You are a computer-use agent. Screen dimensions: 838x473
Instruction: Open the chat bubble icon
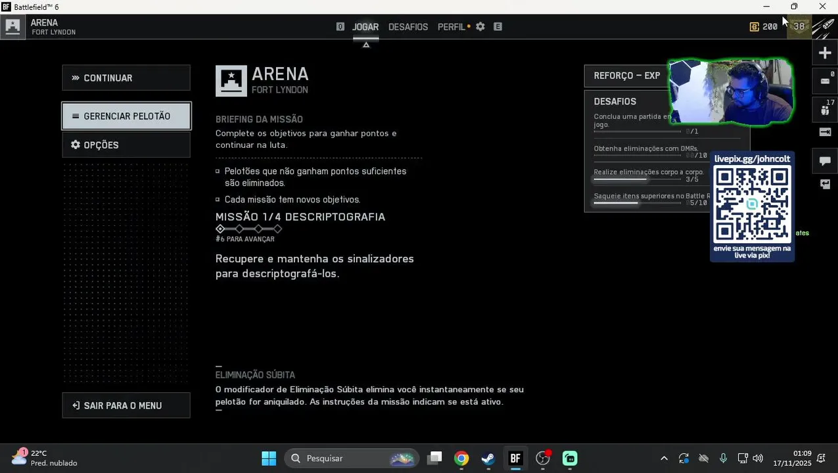coord(825,161)
